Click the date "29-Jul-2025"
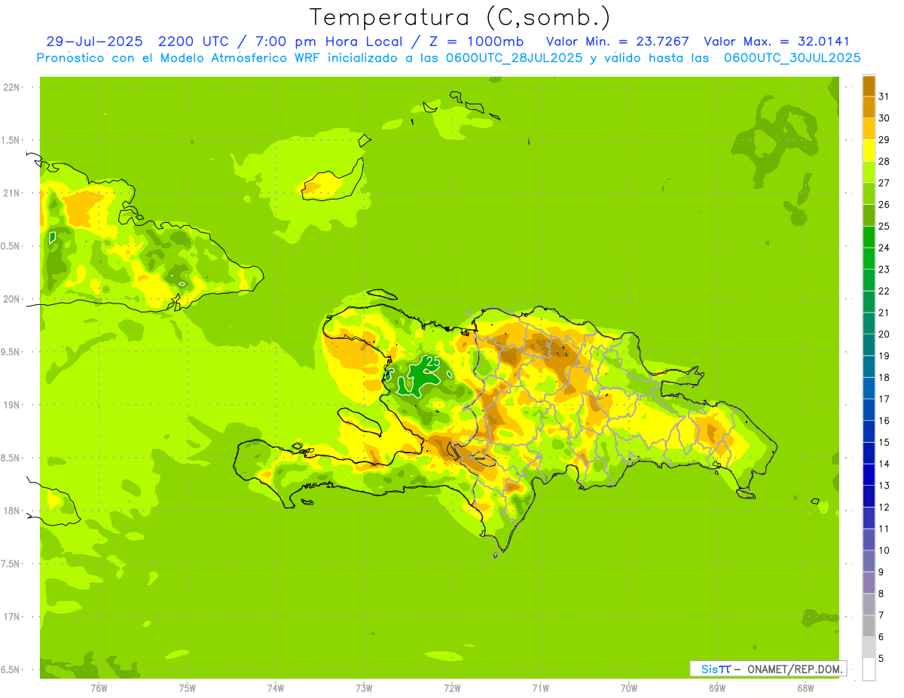This screenshot has width=904, height=698. pyautogui.click(x=96, y=41)
